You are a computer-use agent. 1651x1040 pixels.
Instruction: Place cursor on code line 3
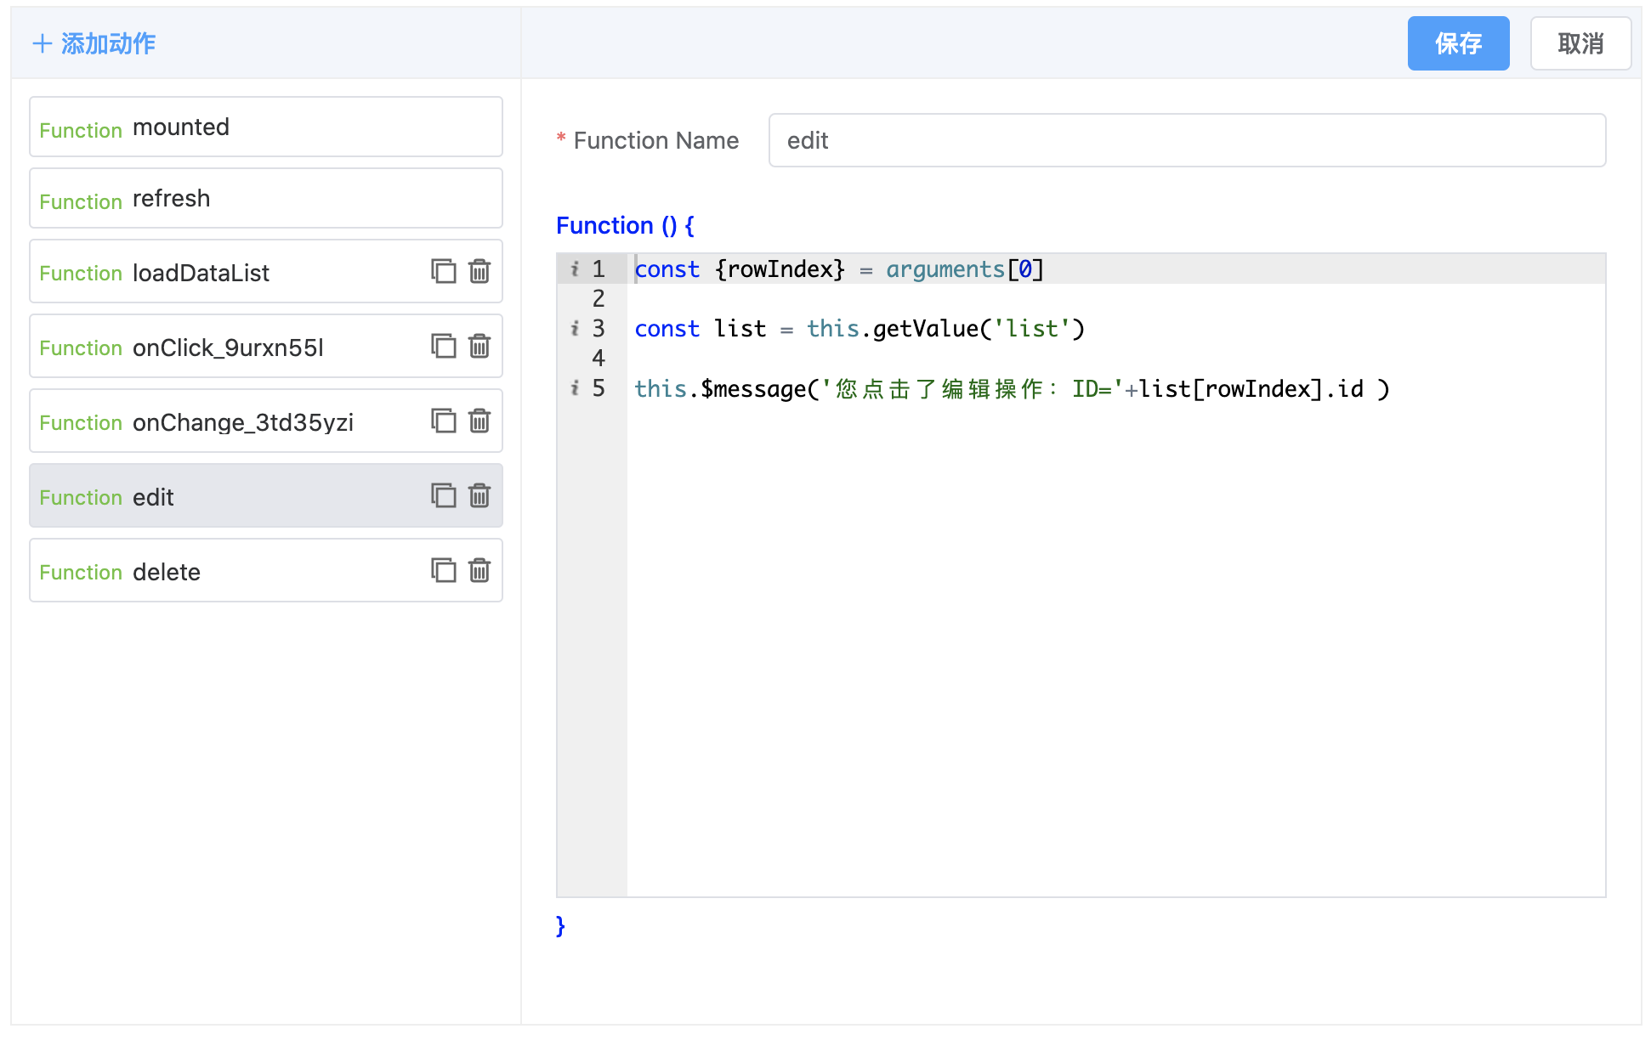pos(859,329)
